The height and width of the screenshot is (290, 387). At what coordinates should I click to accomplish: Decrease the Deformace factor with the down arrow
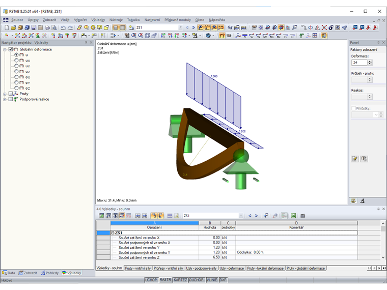(x=370, y=64)
